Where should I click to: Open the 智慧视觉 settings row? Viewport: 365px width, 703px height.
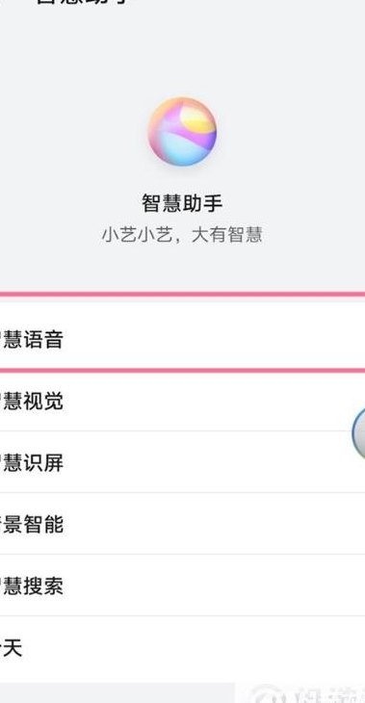pyautogui.click(x=183, y=402)
